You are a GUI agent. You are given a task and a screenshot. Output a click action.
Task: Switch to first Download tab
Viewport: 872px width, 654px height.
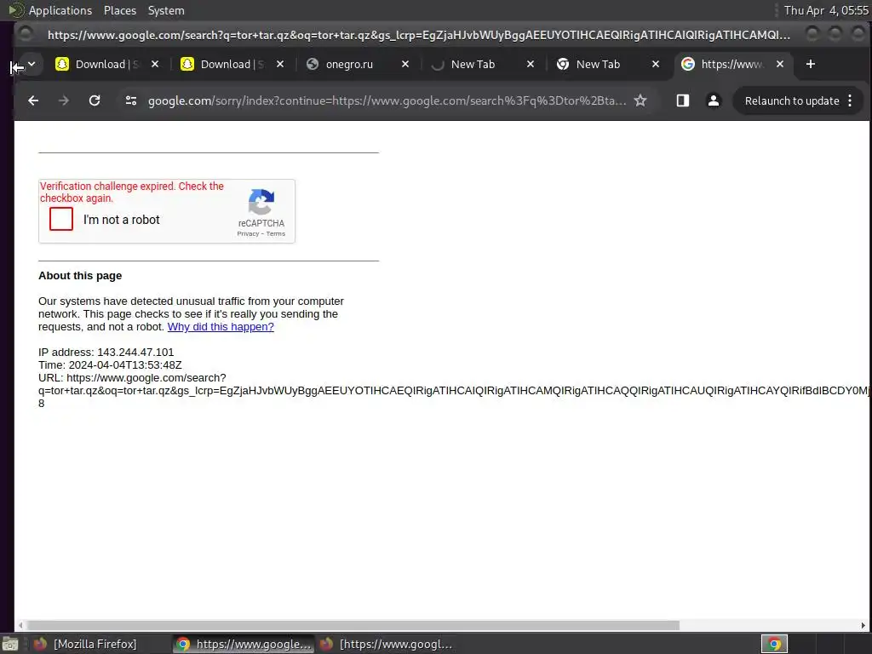click(106, 64)
